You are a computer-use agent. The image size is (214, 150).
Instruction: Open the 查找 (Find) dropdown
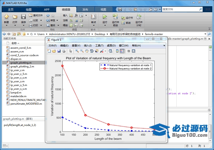tap(58, 25)
